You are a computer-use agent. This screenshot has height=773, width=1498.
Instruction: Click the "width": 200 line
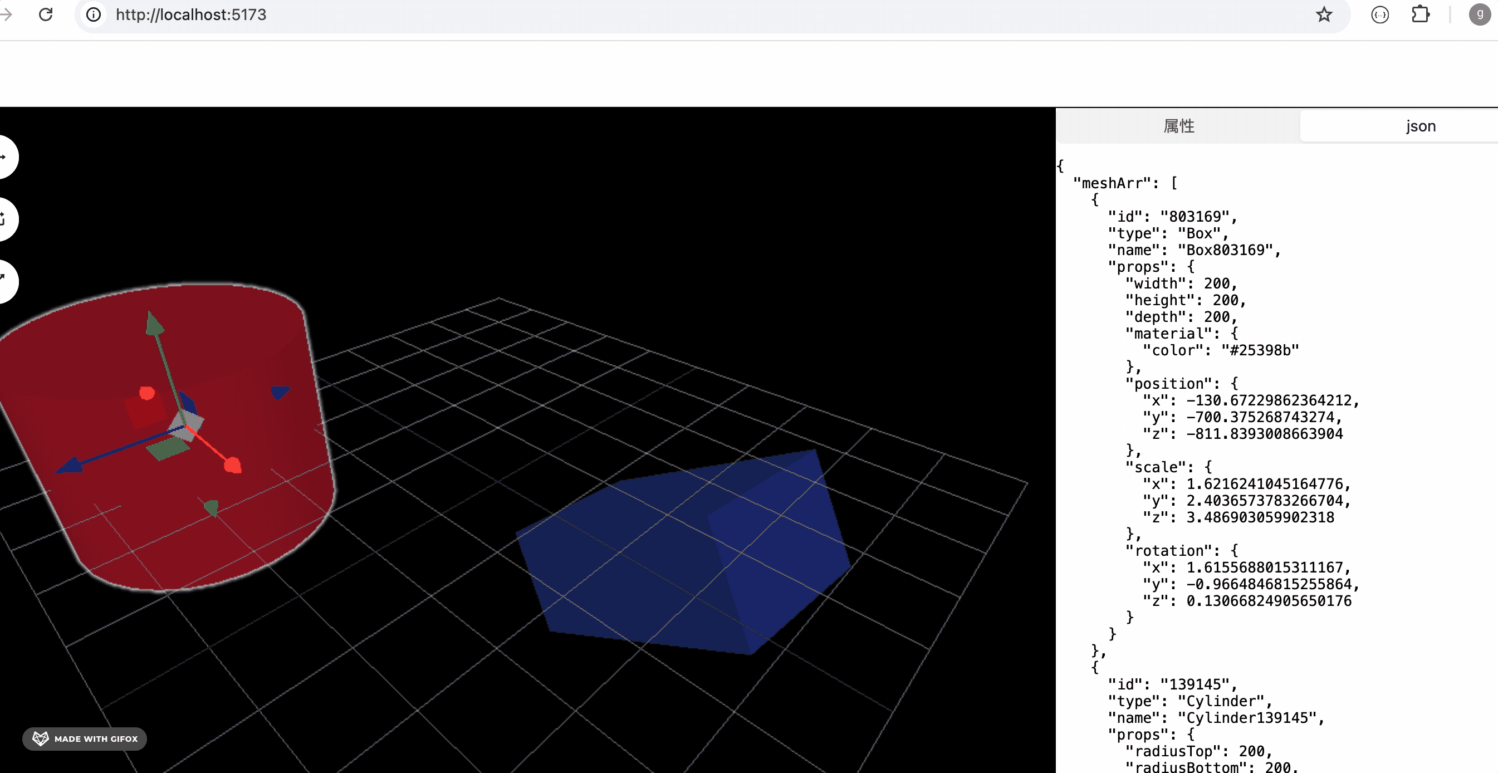point(1181,283)
